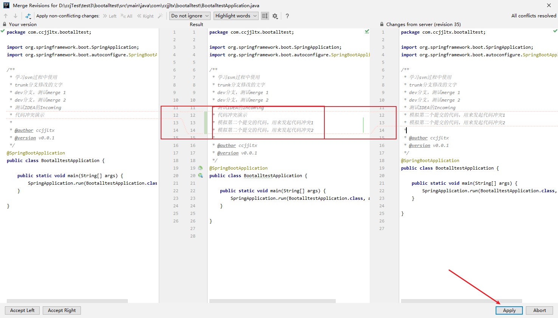Click the compare/sync arrows icon in toolbar

(x=28, y=16)
